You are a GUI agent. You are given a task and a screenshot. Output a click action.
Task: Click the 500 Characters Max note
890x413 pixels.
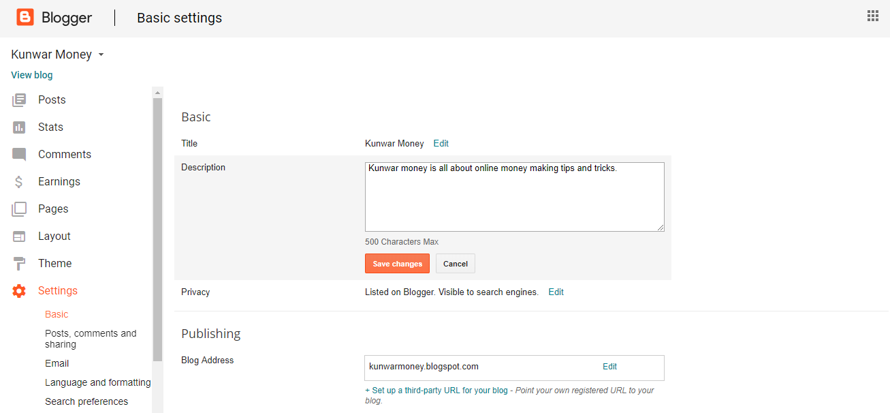click(402, 242)
